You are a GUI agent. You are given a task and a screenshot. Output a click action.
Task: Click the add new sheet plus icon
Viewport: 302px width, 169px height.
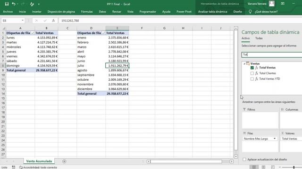[x=64, y=161]
